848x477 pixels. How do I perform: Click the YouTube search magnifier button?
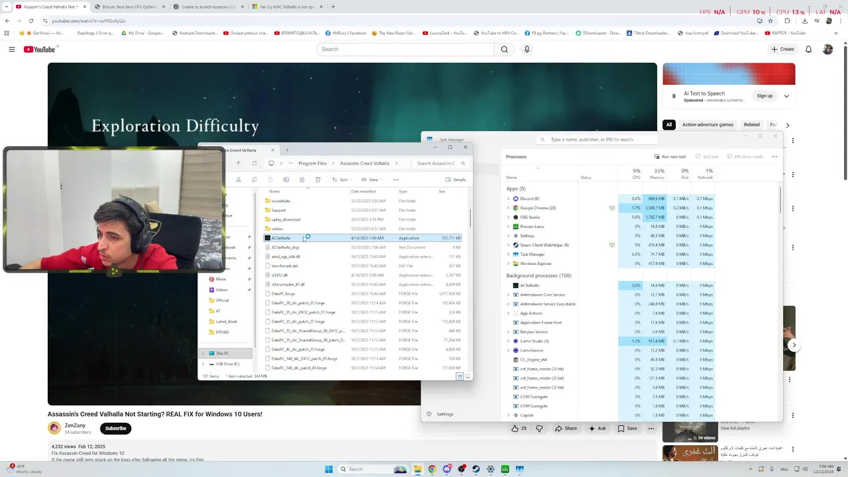click(x=504, y=49)
